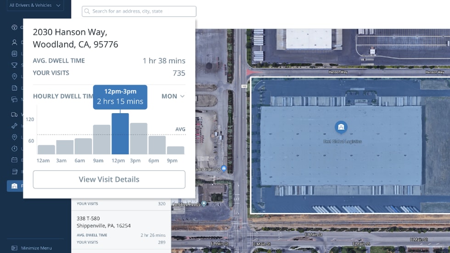Expand the MON day selector
The image size is (450, 253).
point(173,96)
